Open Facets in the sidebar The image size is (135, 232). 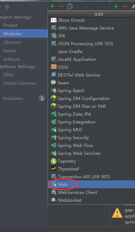(10, 51)
